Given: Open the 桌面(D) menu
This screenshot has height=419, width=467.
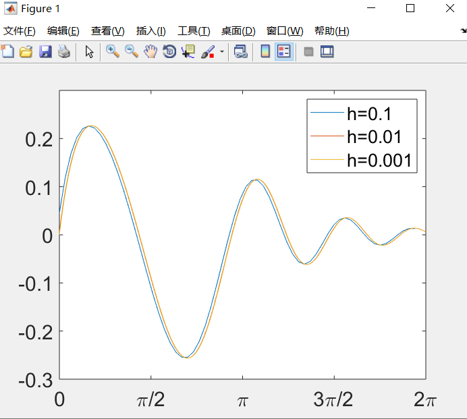Looking at the screenshot, I should coord(238,31).
